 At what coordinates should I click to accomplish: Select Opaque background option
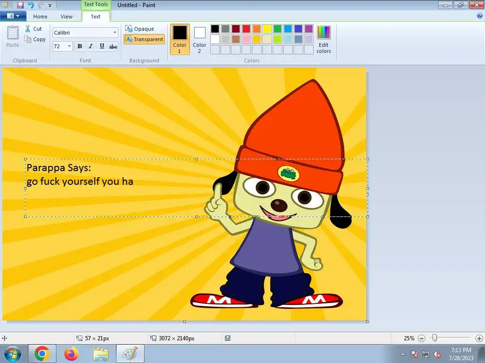[x=140, y=29]
